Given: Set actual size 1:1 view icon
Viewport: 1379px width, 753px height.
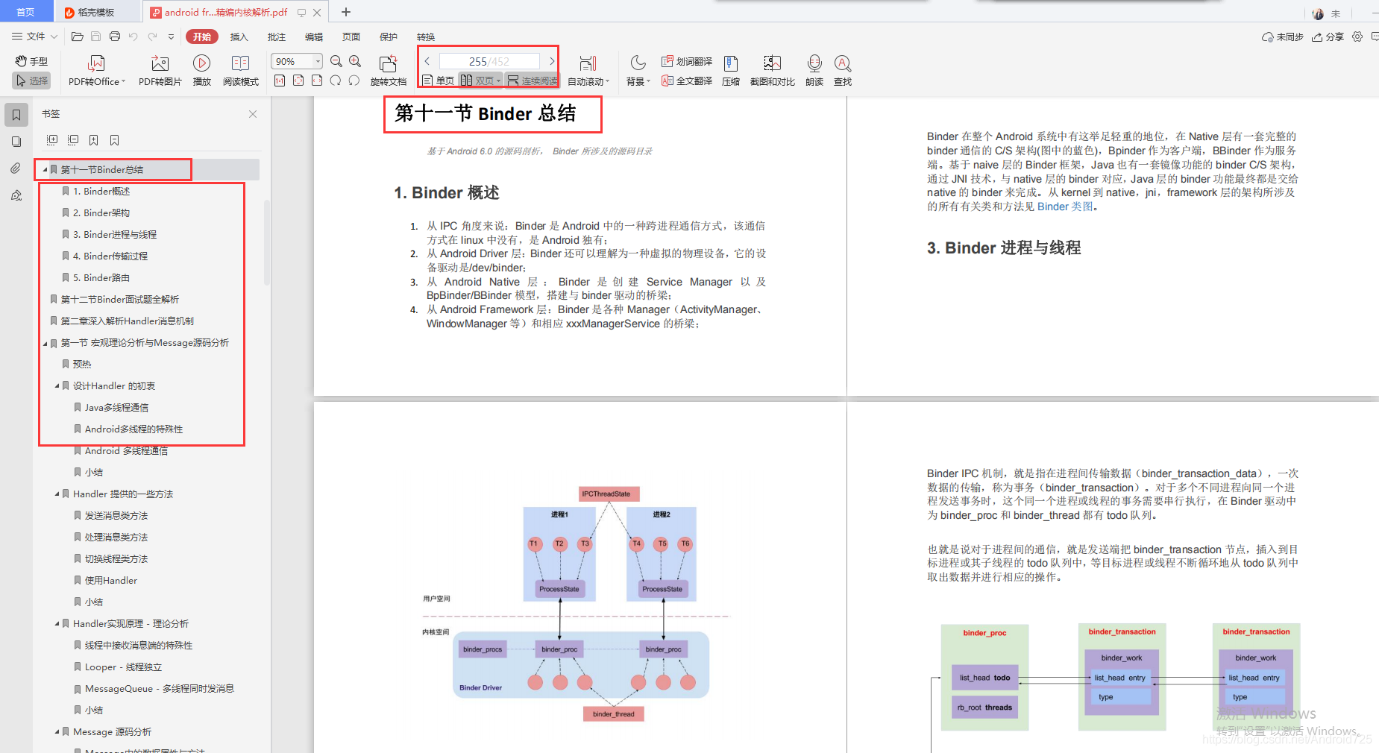Looking at the screenshot, I should point(280,81).
